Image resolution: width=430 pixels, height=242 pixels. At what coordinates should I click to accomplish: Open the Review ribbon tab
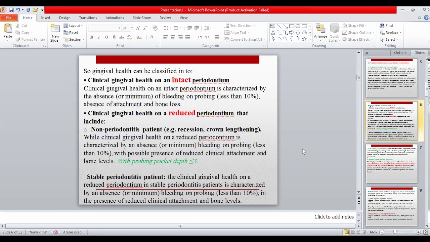(x=165, y=18)
